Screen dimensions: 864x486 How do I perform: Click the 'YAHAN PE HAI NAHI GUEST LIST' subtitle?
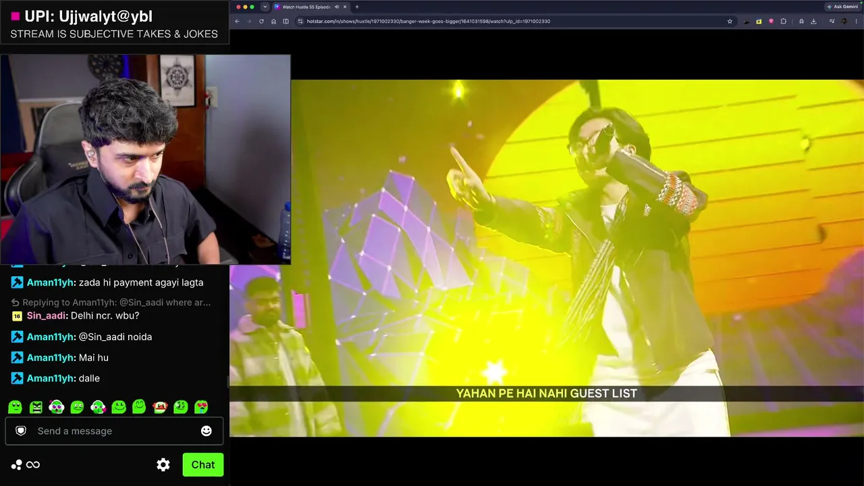pos(547,394)
